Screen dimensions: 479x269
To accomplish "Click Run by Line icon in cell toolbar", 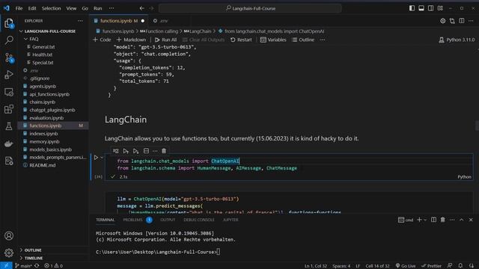I will tap(116, 151).
